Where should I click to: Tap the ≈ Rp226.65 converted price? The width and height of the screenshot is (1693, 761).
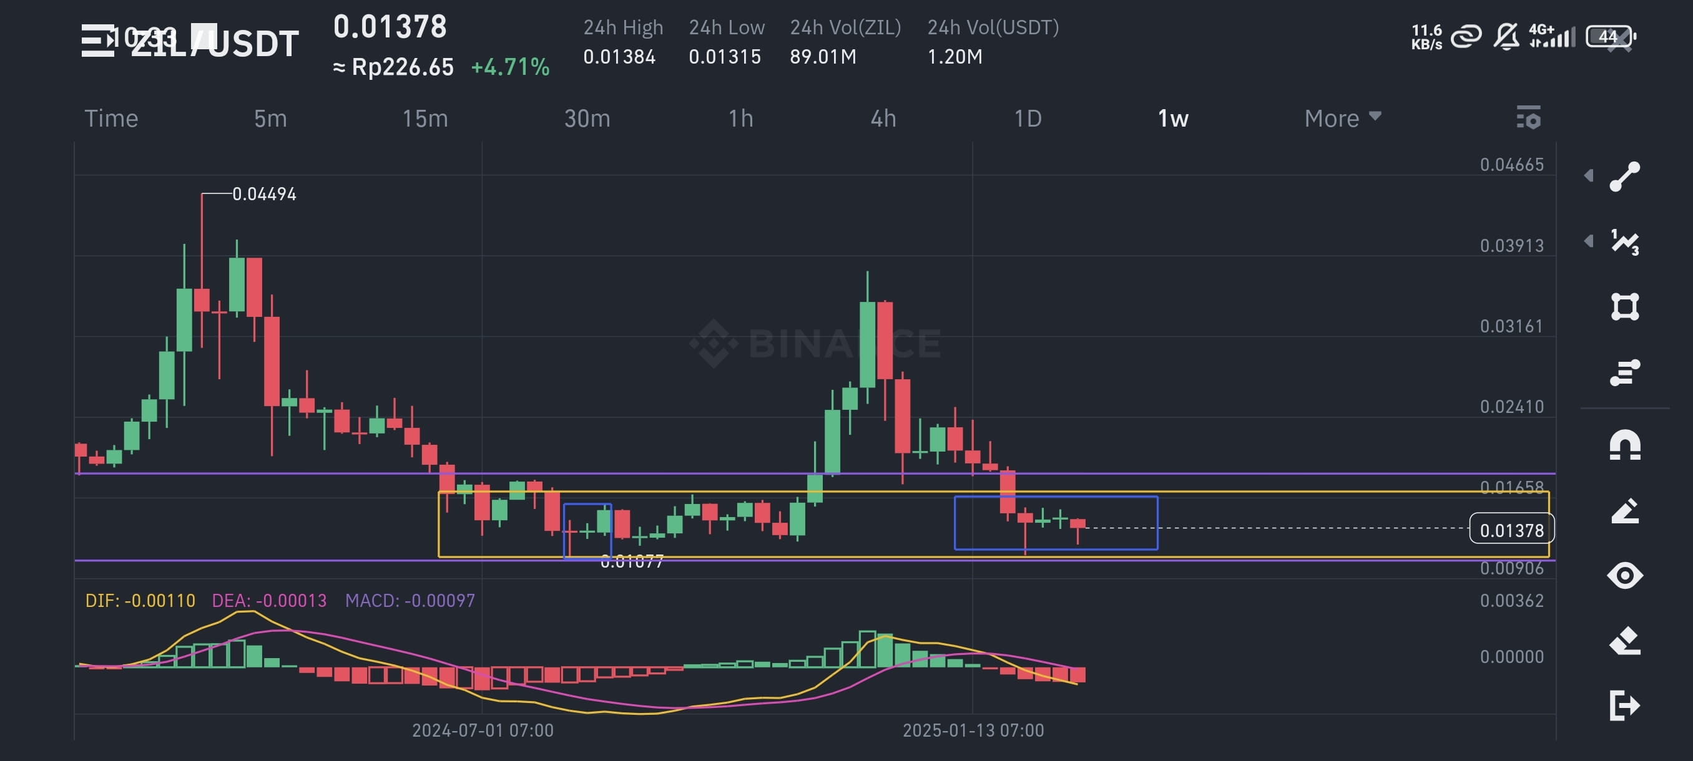coord(393,67)
